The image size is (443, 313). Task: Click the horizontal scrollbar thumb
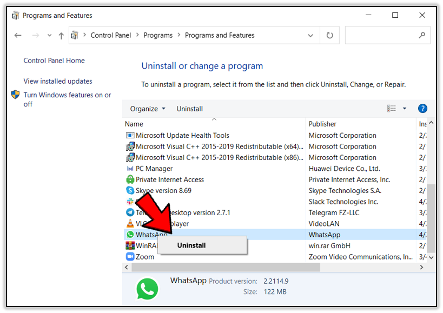(x=226, y=267)
